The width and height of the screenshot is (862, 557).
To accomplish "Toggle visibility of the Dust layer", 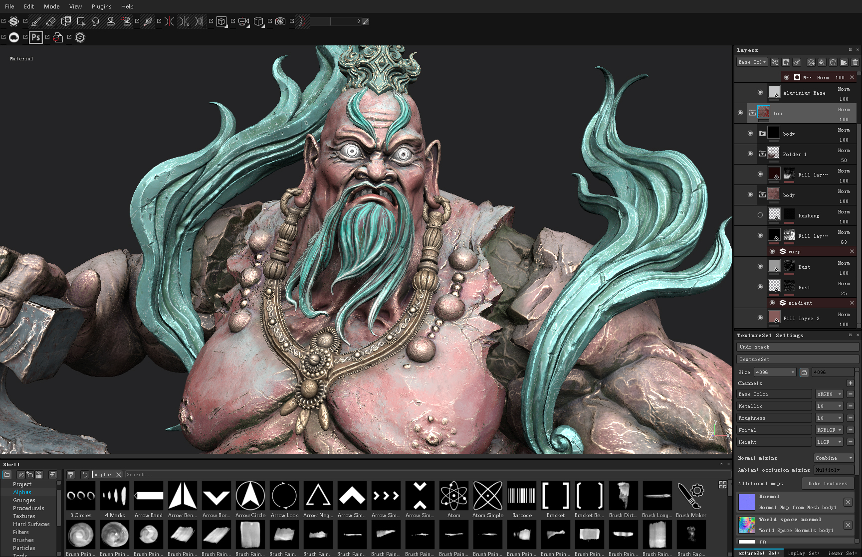I will click(760, 266).
